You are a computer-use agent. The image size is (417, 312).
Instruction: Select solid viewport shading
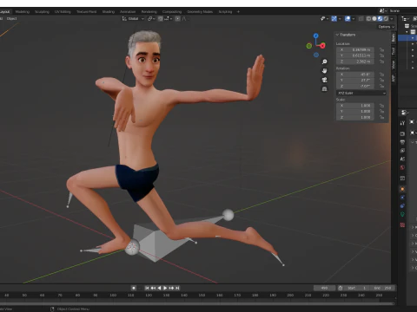[374, 18]
